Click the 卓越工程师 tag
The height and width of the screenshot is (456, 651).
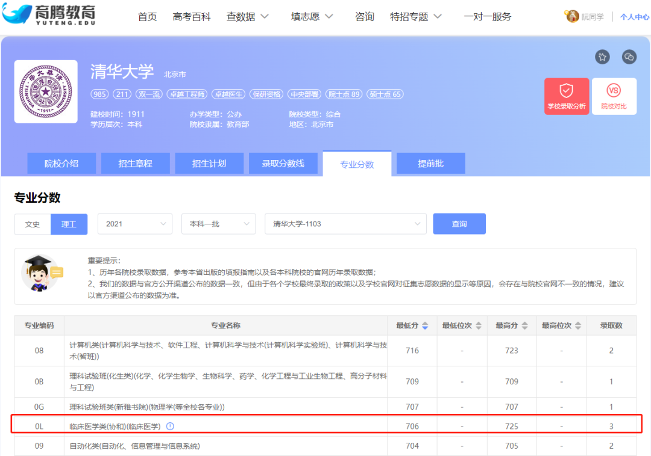pyautogui.click(x=187, y=94)
